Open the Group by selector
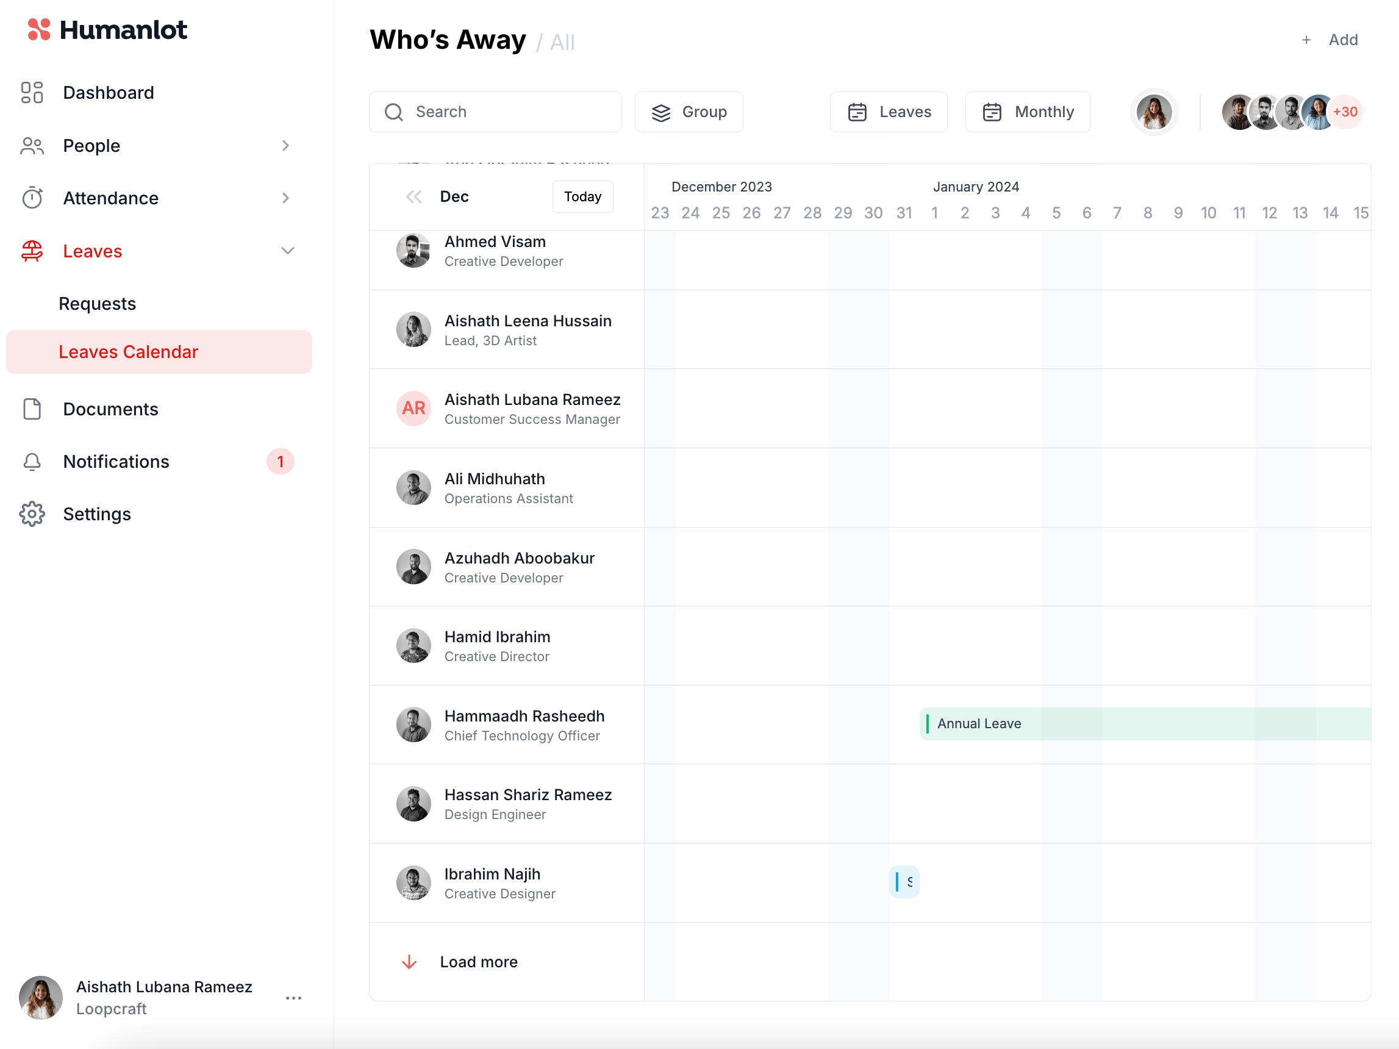The width and height of the screenshot is (1399, 1049). click(x=689, y=112)
